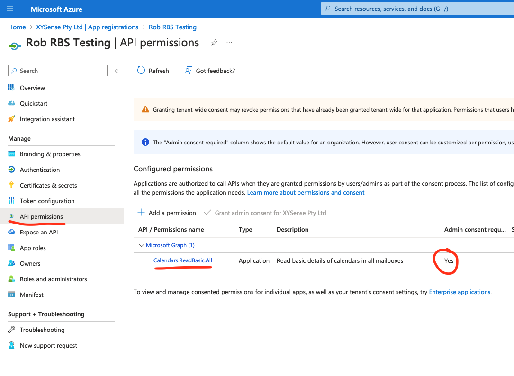Click the Admin consent requ... column header
514x376 pixels.
coord(475,230)
